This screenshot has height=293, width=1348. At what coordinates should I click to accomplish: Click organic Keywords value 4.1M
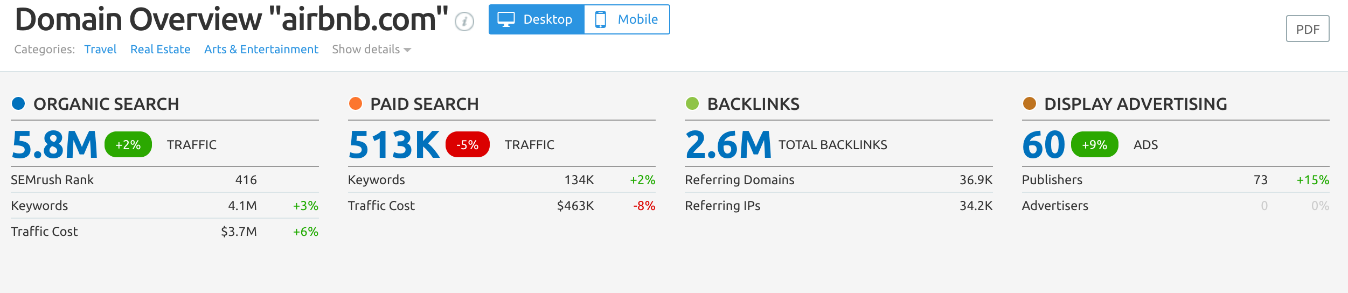[242, 206]
